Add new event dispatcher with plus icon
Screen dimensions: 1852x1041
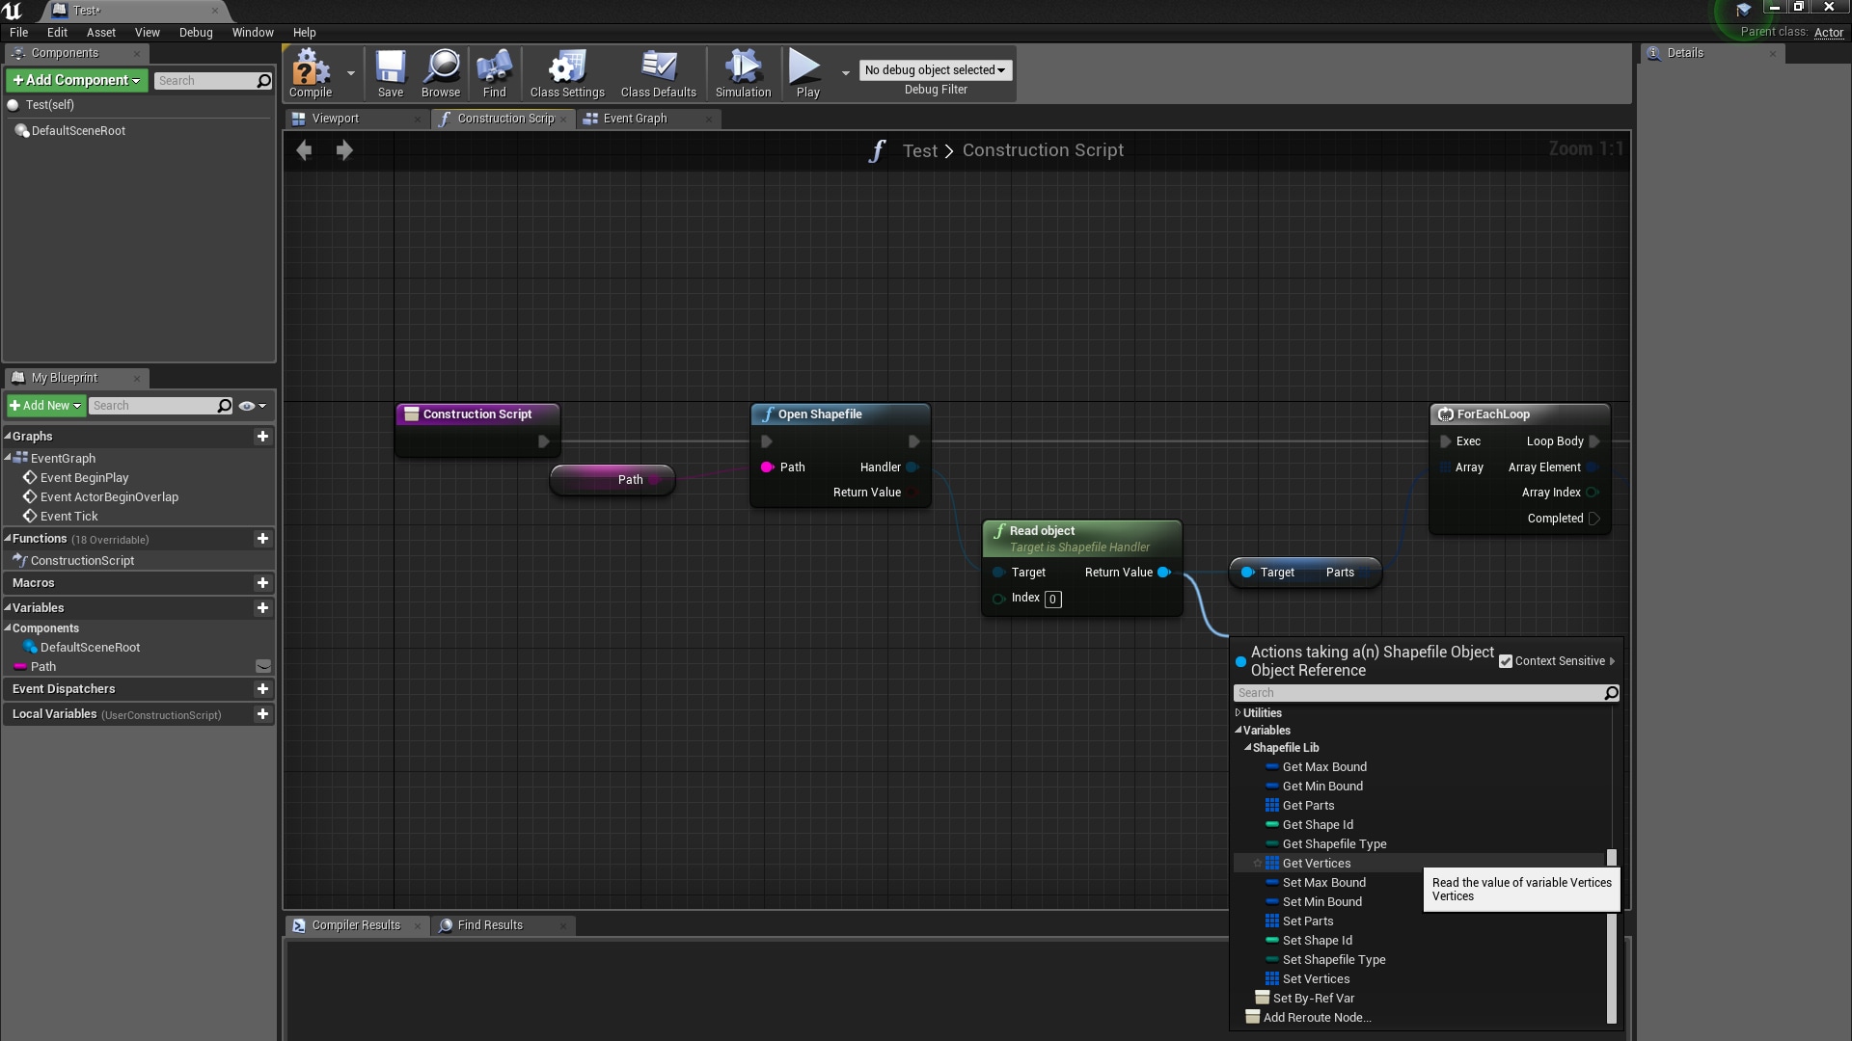click(262, 689)
